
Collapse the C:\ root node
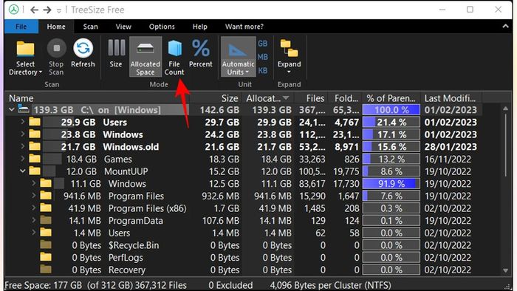coord(12,109)
